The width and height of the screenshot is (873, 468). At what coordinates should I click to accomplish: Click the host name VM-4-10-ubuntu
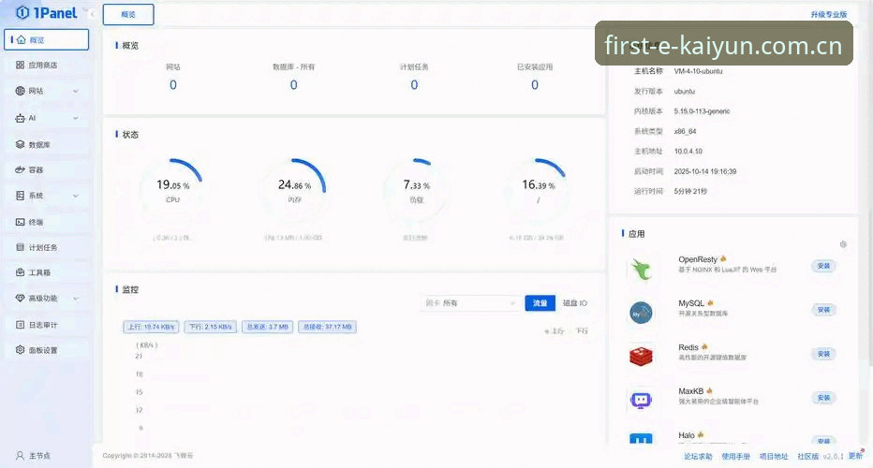click(x=698, y=71)
